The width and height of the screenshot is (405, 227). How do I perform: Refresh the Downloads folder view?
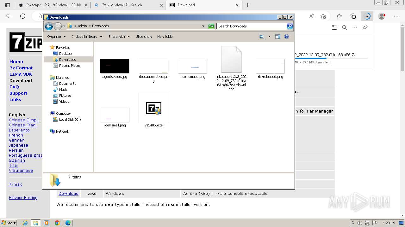click(211, 26)
